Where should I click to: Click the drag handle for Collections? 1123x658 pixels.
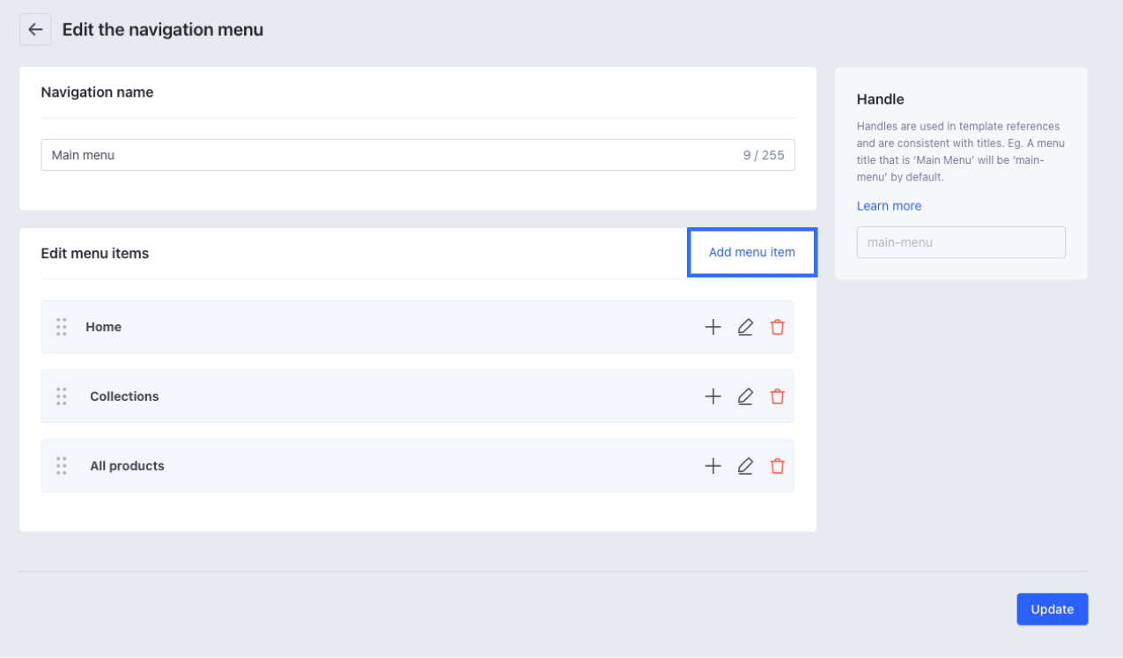[x=61, y=396]
